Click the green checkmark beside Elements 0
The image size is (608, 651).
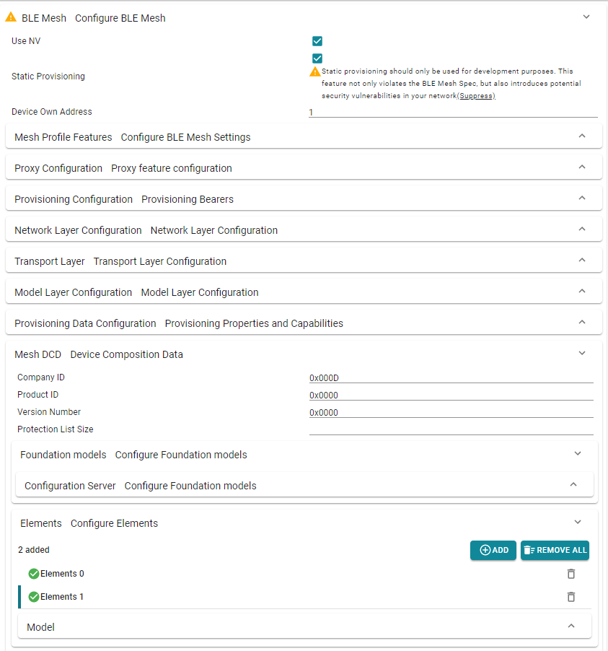coord(34,574)
